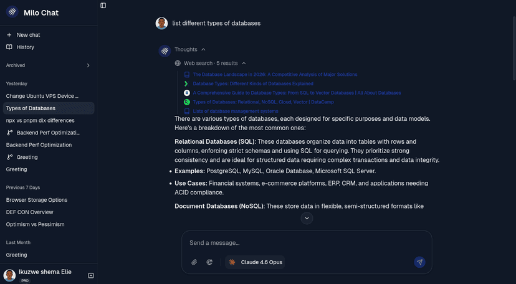Open History via the book icon
The height and width of the screenshot is (284, 516).
click(9, 47)
